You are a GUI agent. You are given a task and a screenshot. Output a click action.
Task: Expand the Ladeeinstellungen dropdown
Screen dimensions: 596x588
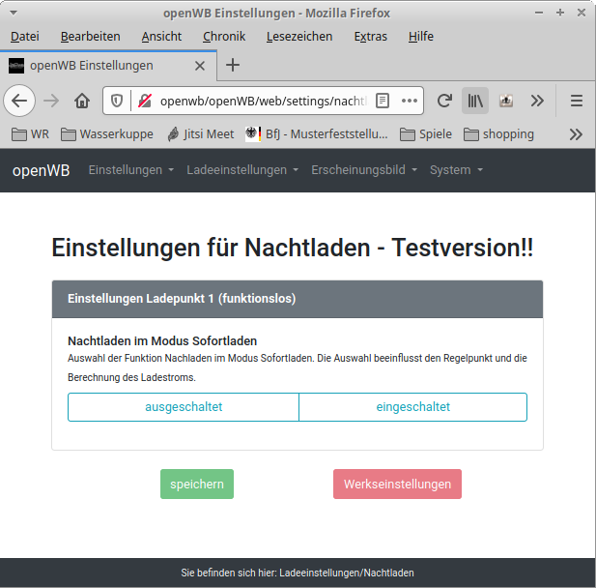[x=242, y=170]
